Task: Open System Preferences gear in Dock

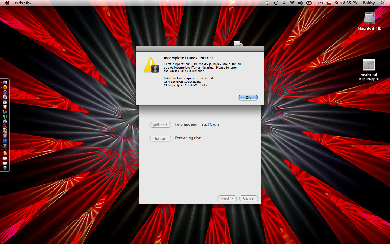Action: [x=5, y=136]
